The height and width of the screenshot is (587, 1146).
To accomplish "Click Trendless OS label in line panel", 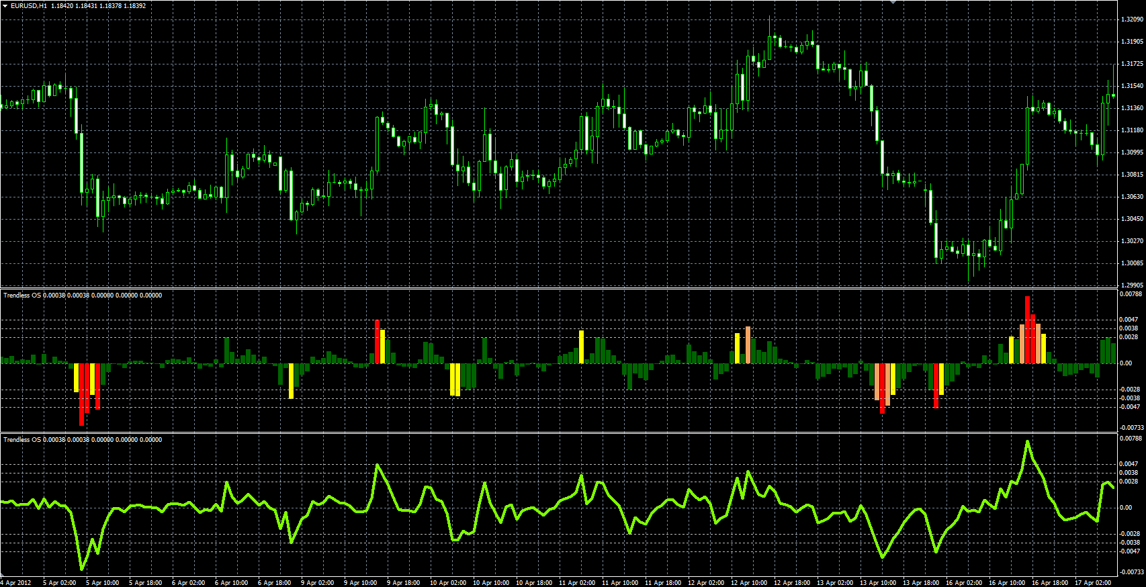I will (22, 439).
